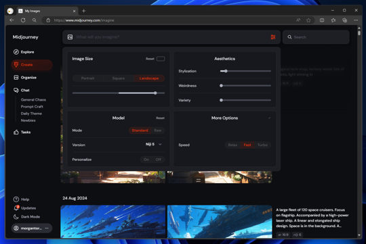
Task: Open browser settings and more menu
Action: (356, 20)
